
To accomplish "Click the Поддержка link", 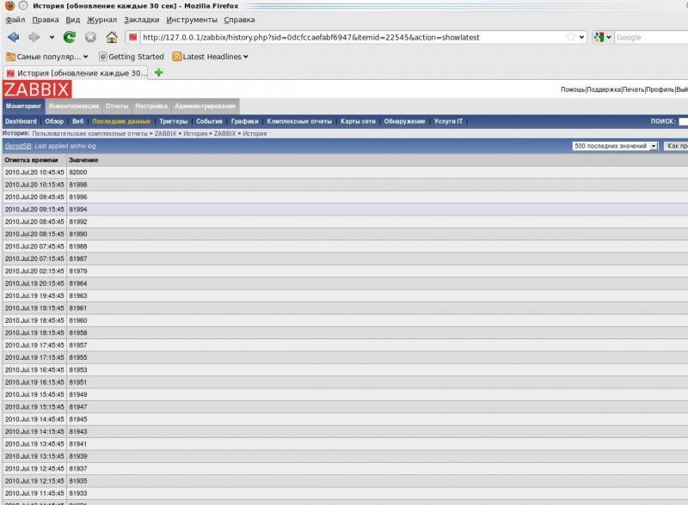I will coord(604,89).
